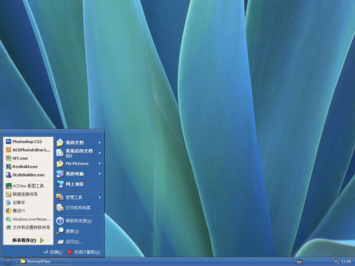The image size is (355, 266).
Task: Select the 我的电脑 menu label
Action: click(75, 174)
